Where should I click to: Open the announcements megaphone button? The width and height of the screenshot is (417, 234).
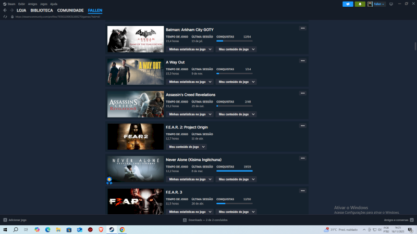[x=348, y=4]
